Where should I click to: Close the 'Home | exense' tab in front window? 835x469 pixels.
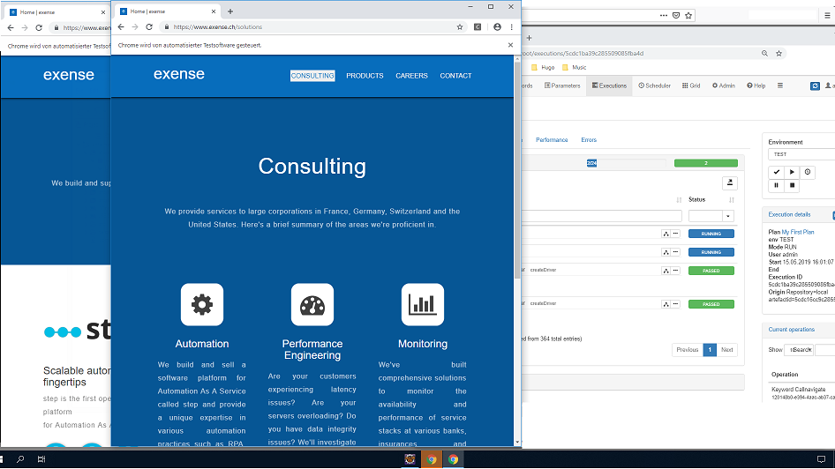point(214,11)
